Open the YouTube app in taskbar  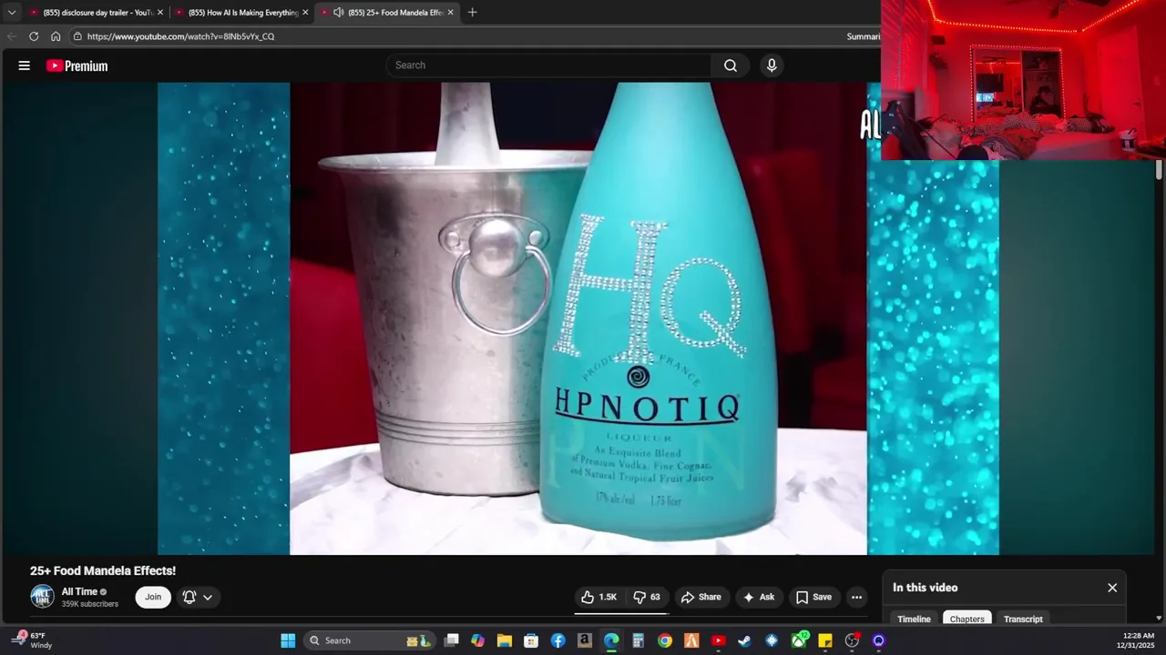pyautogui.click(x=718, y=640)
